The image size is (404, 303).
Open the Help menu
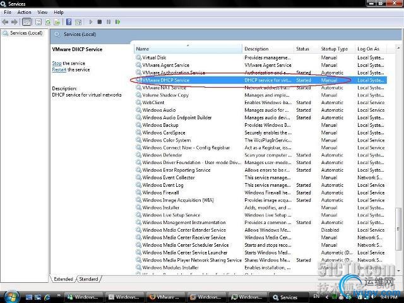pyautogui.click(x=59, y=12)
